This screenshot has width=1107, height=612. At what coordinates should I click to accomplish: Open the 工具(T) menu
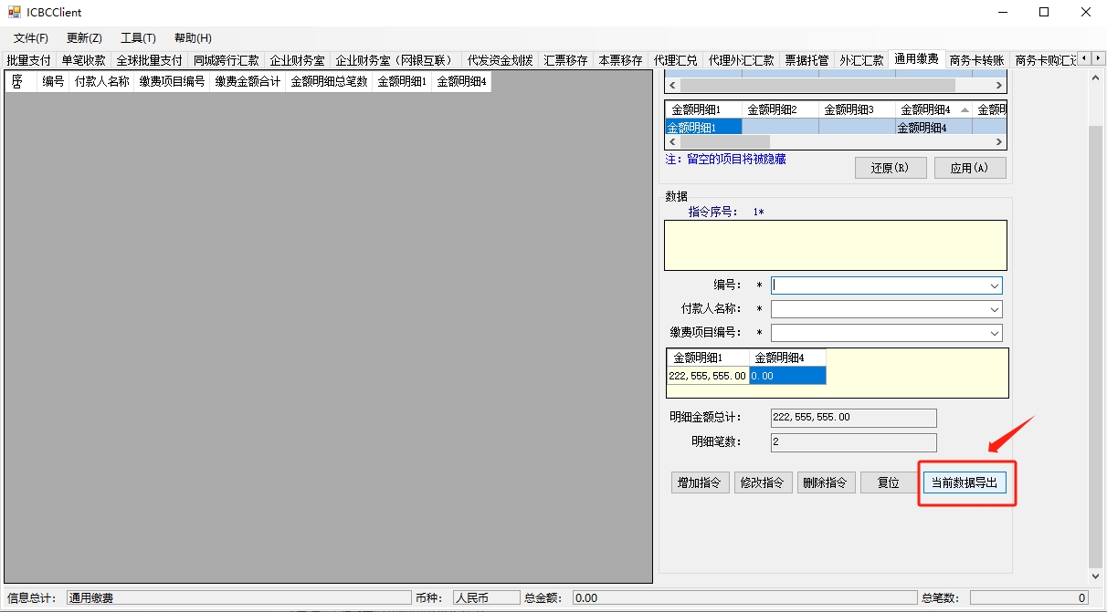(x=138, y=38)
